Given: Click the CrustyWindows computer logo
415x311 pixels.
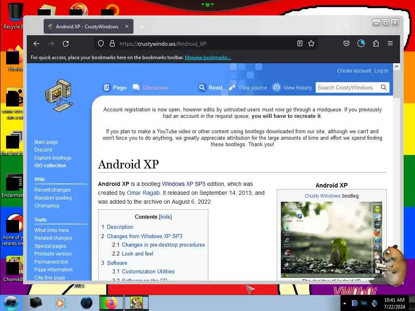Looking at the screenshot, I should 59,96.
